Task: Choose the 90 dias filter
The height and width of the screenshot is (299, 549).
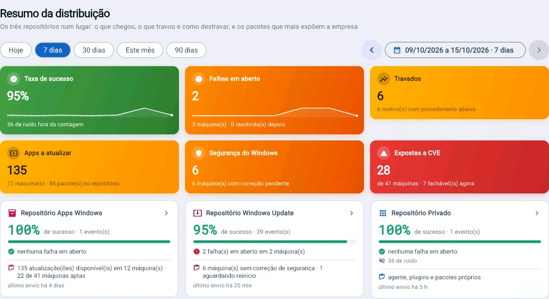Action: click(x=186, y=50)
